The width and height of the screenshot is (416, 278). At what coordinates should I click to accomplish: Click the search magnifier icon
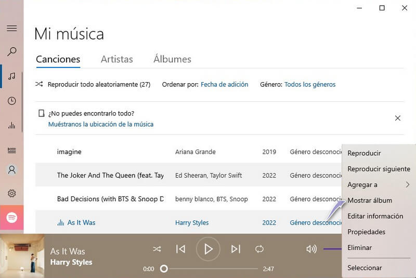point(11,51)
